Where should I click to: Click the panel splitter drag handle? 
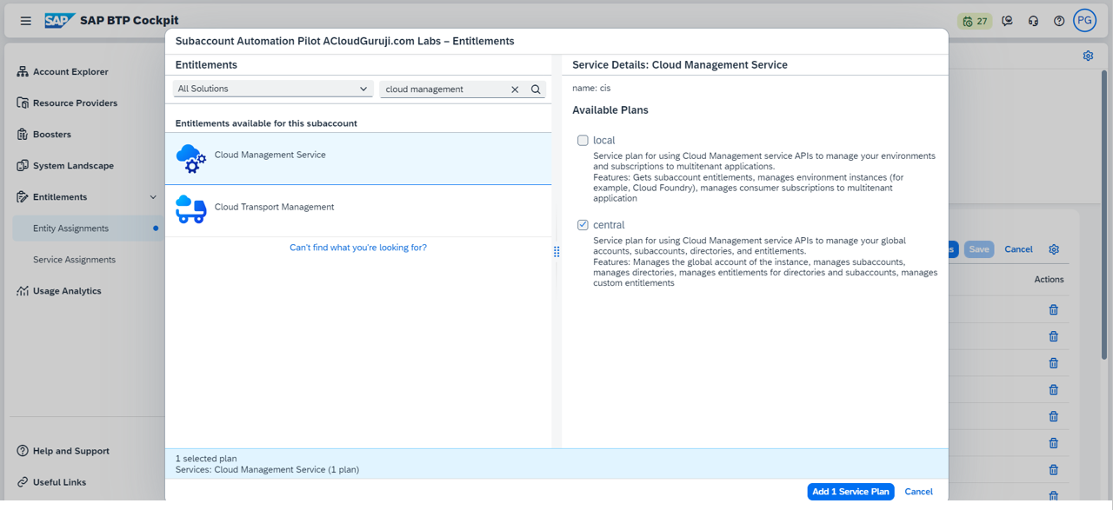click(556, 252)
